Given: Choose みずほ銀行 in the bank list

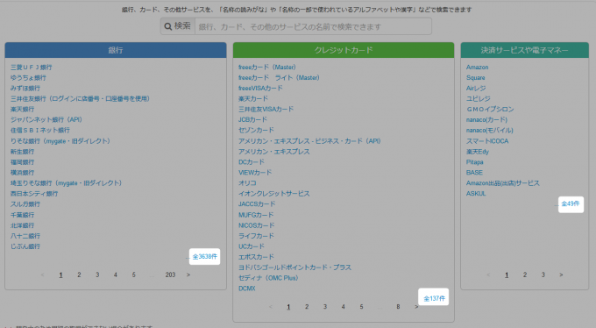Looking at the screenshot, I should (x=25, y=89).
